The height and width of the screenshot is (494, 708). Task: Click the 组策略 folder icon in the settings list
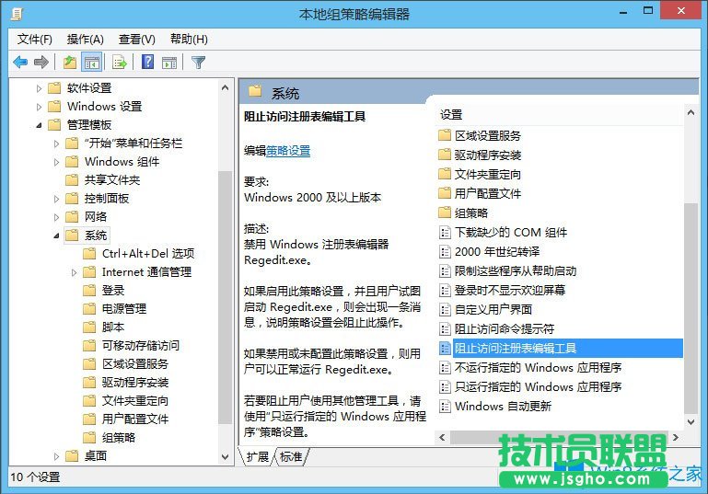click(x=445, y=213)
